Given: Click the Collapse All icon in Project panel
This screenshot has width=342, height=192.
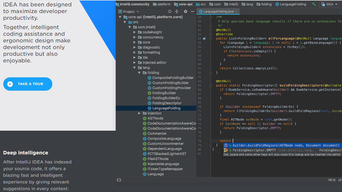Looking at the screenshot, I should coord(177,11).
